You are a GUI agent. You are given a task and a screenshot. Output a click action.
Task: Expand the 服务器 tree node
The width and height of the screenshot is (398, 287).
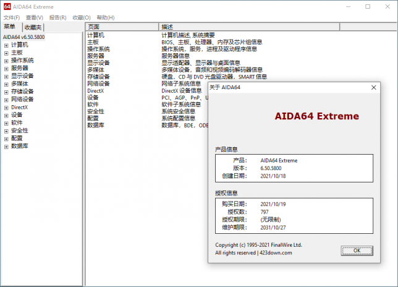coord(6,69)
